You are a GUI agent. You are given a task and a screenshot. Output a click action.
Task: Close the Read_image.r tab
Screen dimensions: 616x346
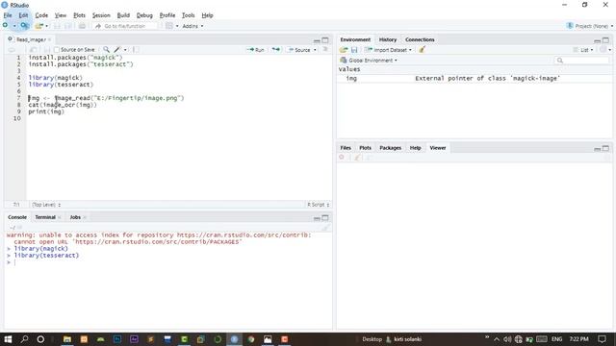point(49,39)
